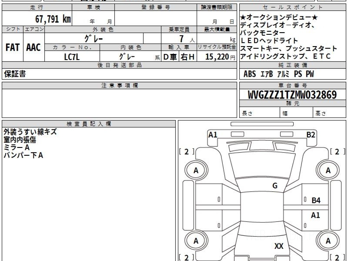Click the A mark on the front-left wheel
The image size is (348, 261).
196,171
